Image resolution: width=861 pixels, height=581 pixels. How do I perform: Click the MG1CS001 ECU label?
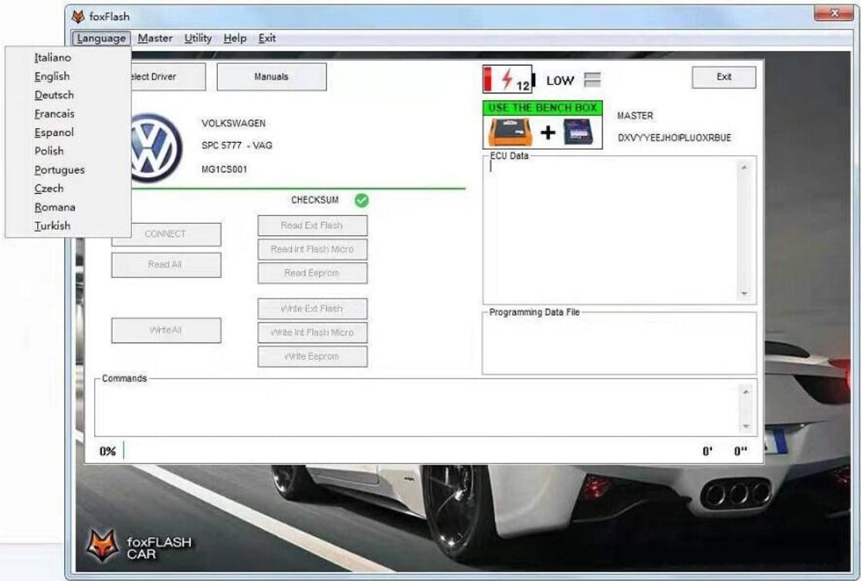(224, 170)
